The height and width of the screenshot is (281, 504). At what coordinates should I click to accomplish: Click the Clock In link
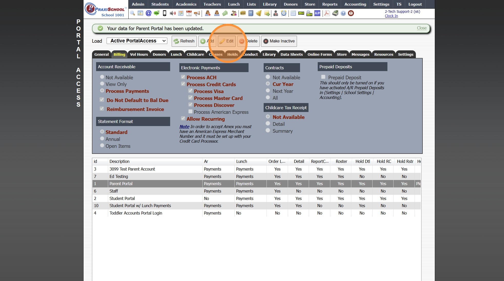[391, 16]
